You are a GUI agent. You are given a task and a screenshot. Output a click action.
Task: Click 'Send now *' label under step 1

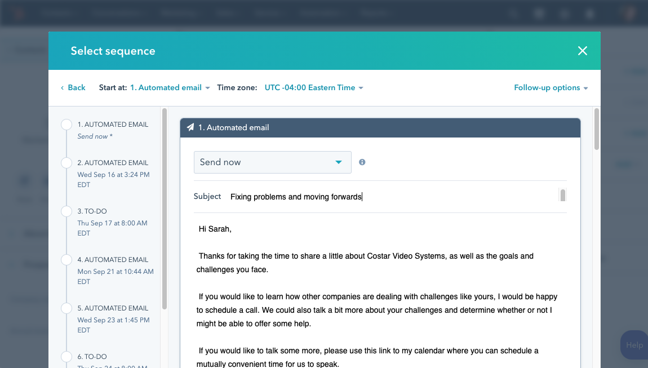95,136
